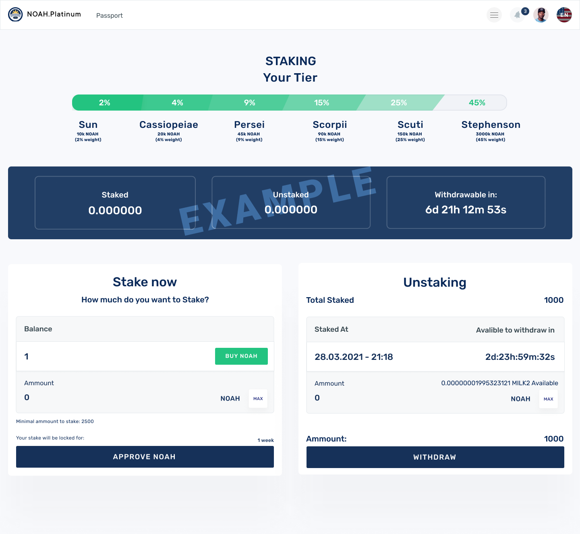Image resolution: width=580 pixels, height=534 pixels.
Task: Click the 1 week lock duration
Action: pos(266,440)
